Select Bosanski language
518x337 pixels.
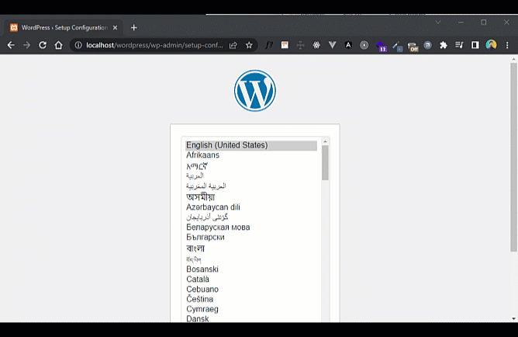[x=251, y=269]
